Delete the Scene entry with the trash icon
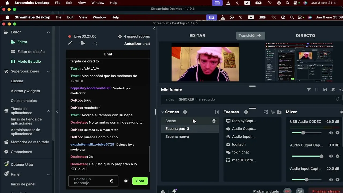343x193 pixels. pos(214,121)
